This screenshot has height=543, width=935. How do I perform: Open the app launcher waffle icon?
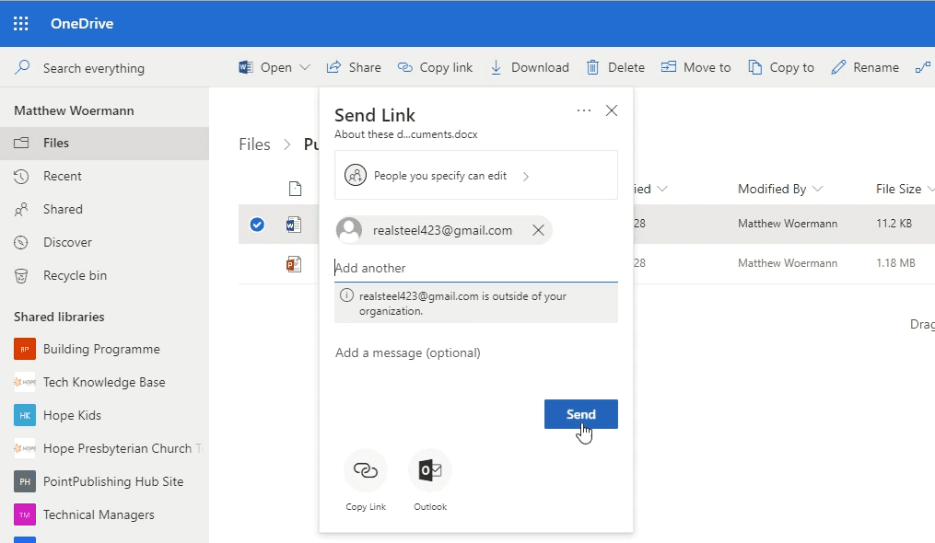(x=21, y=23)
